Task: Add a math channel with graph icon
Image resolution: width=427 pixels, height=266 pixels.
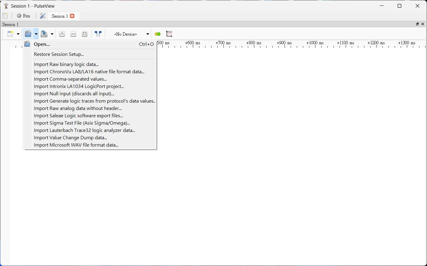Action: coord(169,34)
